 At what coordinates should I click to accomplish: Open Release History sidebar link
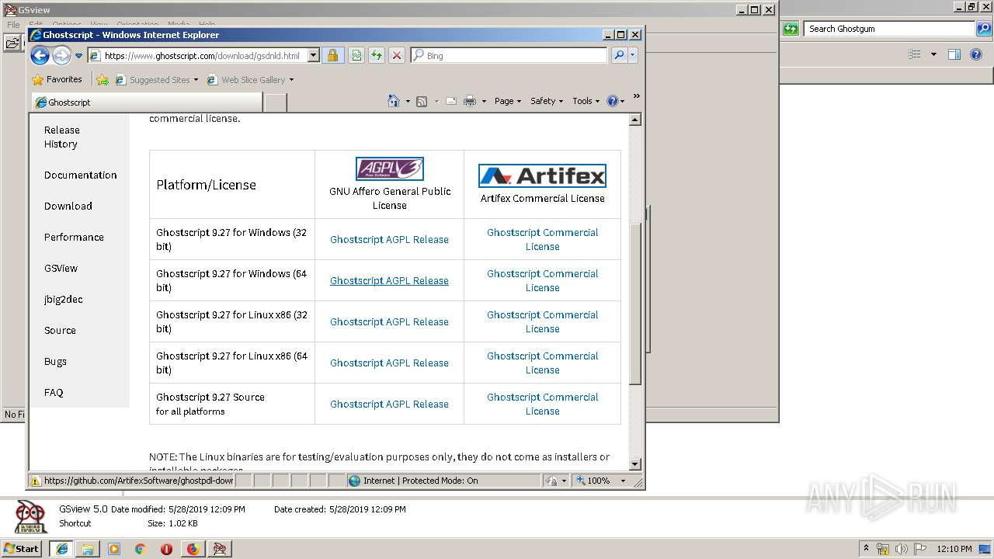point(61,137)
